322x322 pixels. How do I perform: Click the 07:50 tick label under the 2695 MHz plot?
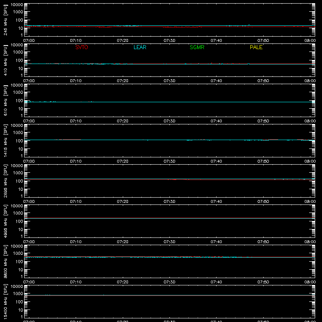pos(263,202)
